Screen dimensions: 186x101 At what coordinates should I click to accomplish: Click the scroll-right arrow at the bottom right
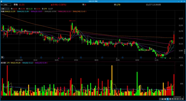(x=183, y=97)
